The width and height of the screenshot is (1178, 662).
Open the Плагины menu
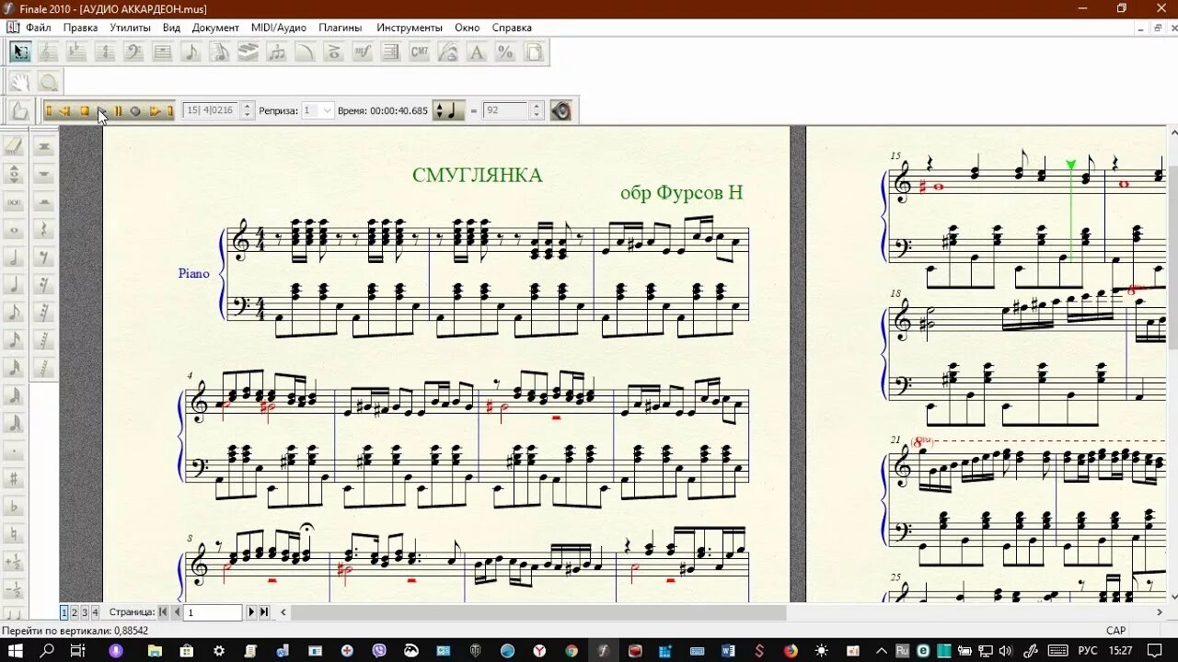tap(341, 28)
